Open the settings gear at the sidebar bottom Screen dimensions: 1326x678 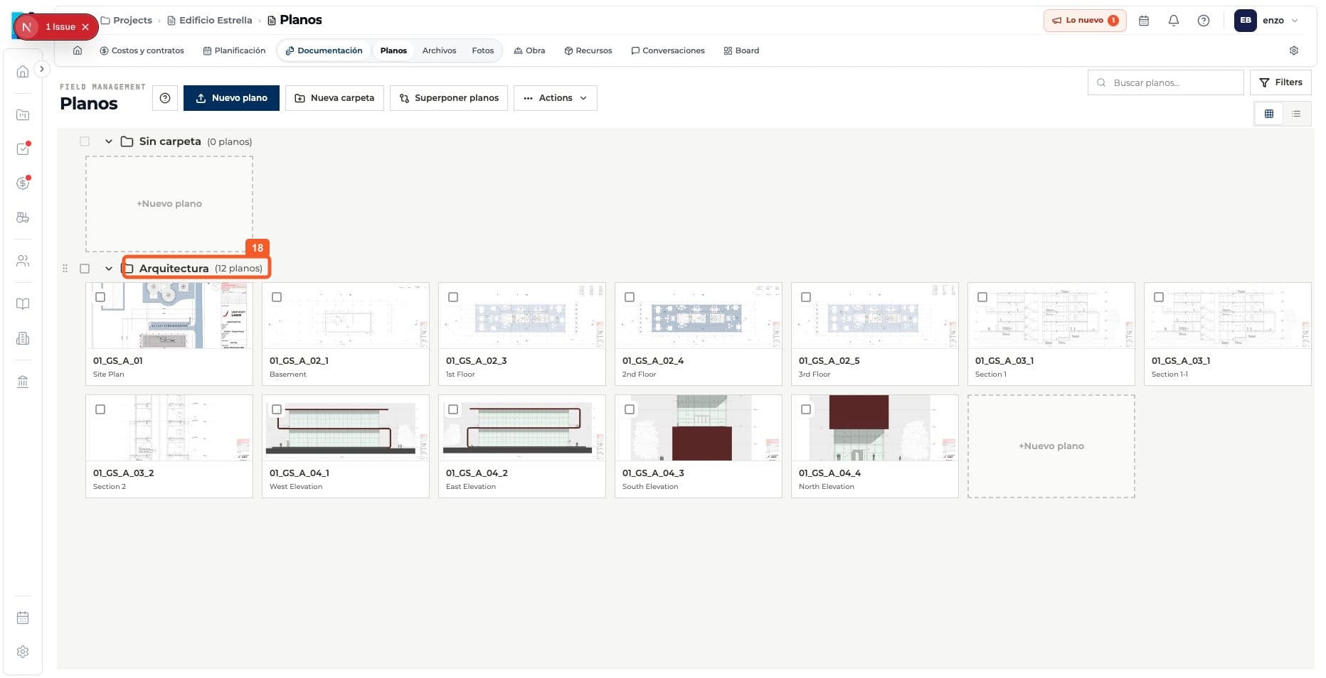click(23, 652)
